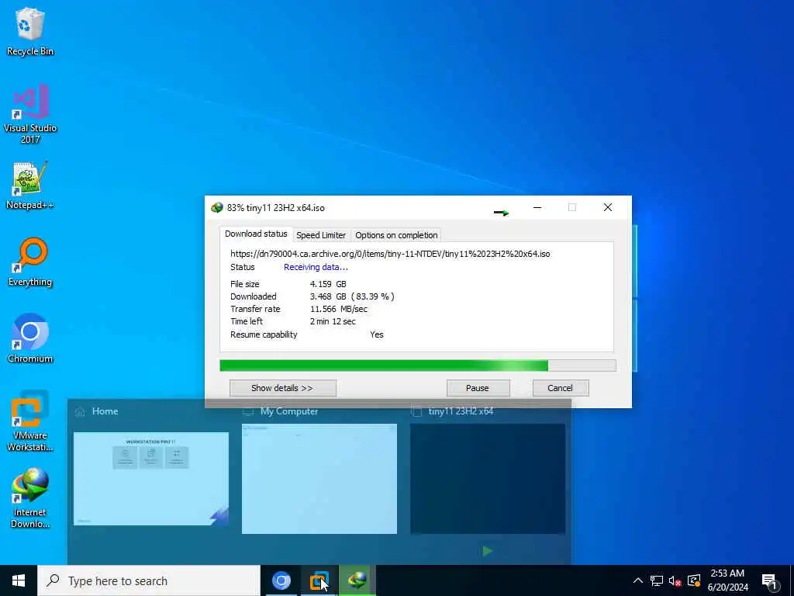Click the IDM icon in the download window title bar
This screenshot has height=596, width=794.
[x=217, y=207]
